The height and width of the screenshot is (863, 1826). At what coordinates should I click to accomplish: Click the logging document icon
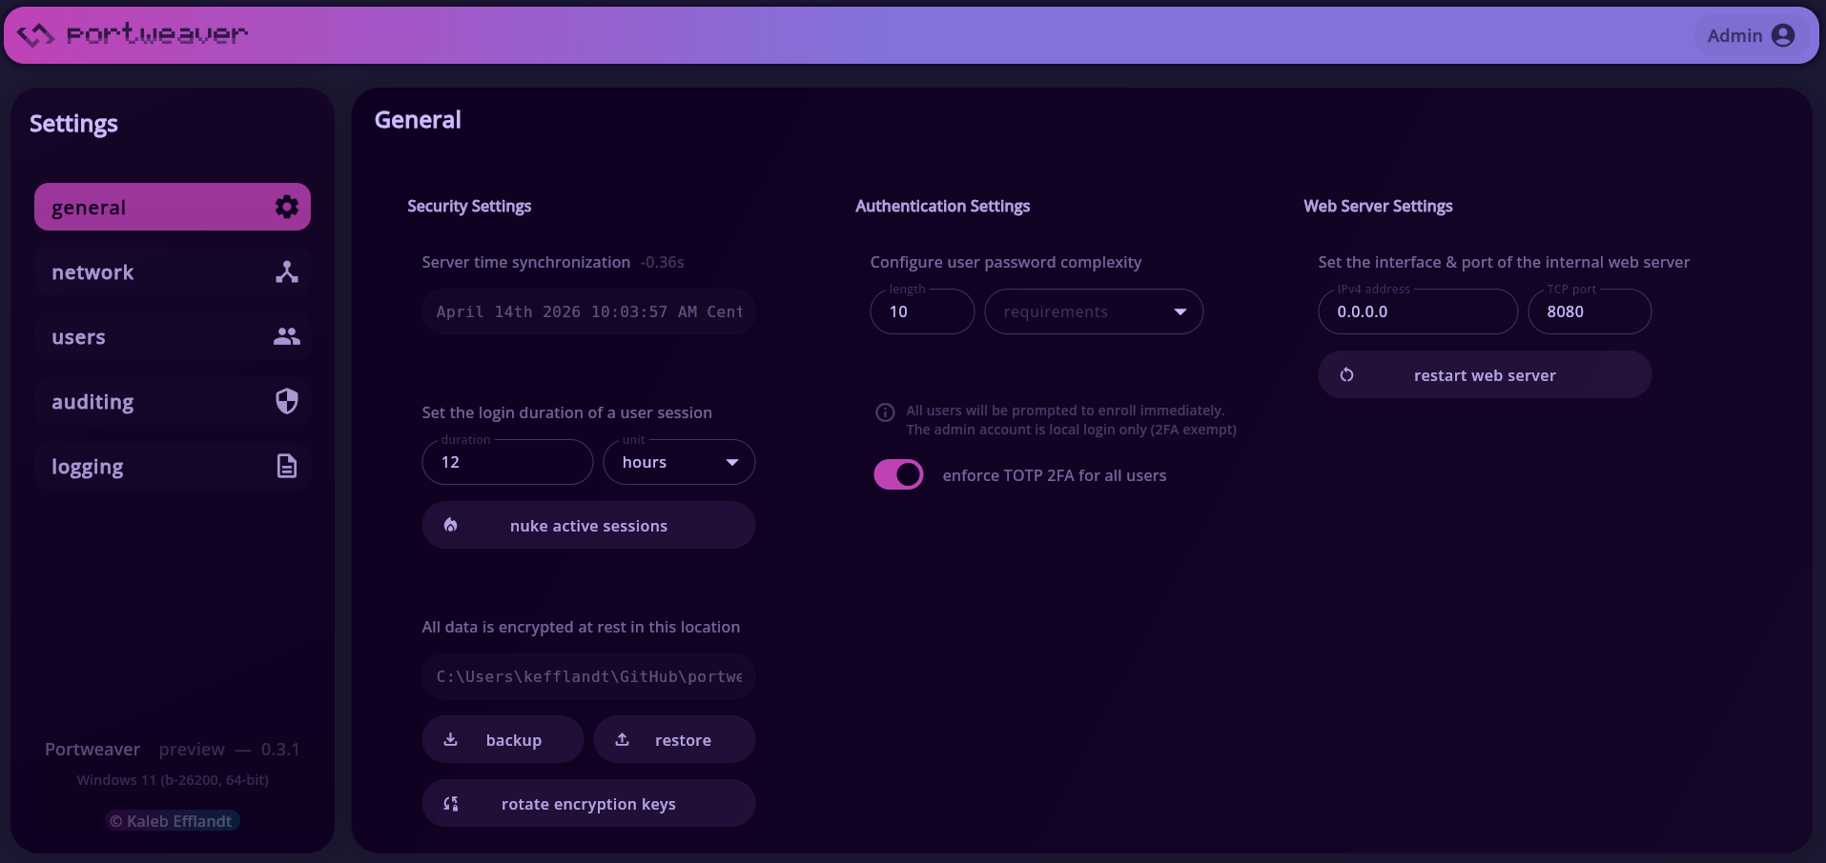coord(286,466)
